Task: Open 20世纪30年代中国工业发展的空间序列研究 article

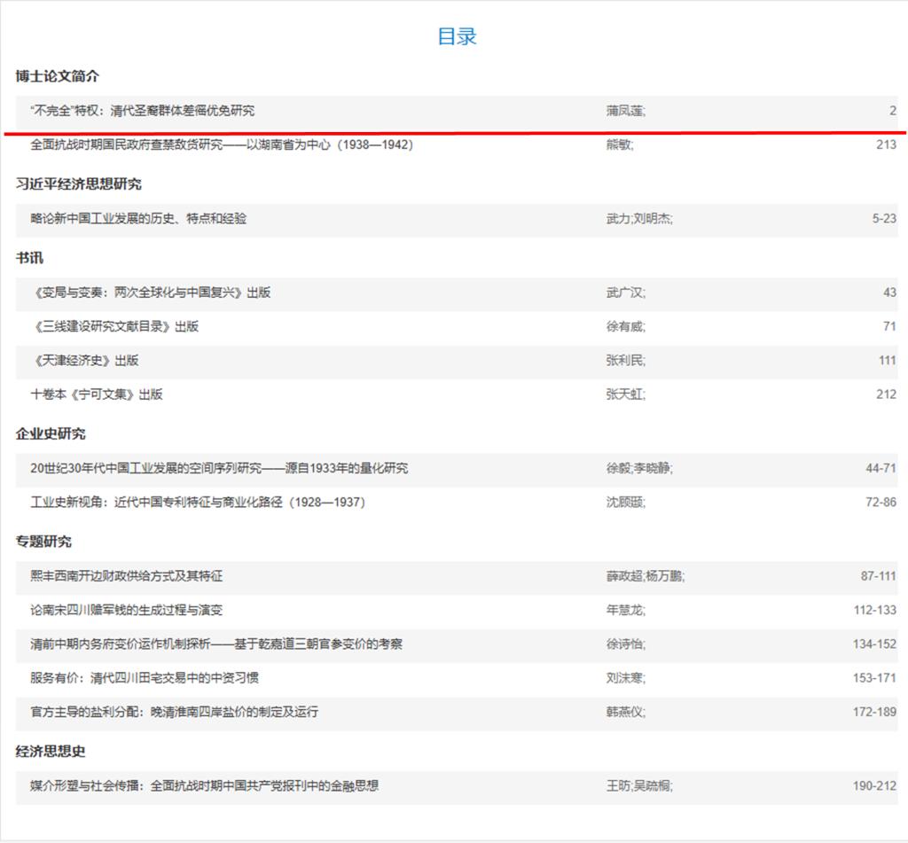Action: click(220, 468)
